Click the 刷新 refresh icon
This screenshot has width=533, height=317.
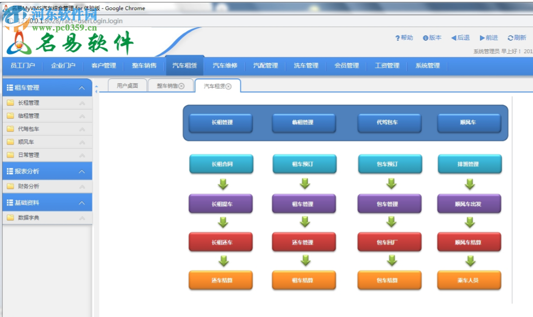tap(510, 37)
